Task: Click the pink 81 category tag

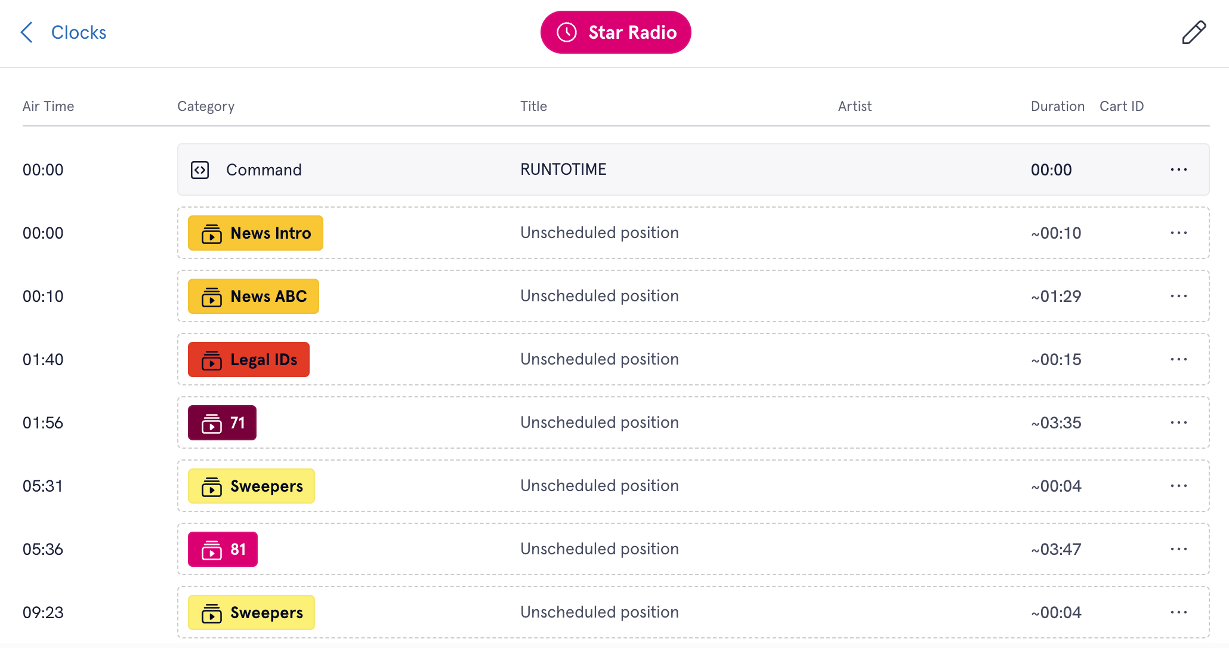Action: point(223,550)
